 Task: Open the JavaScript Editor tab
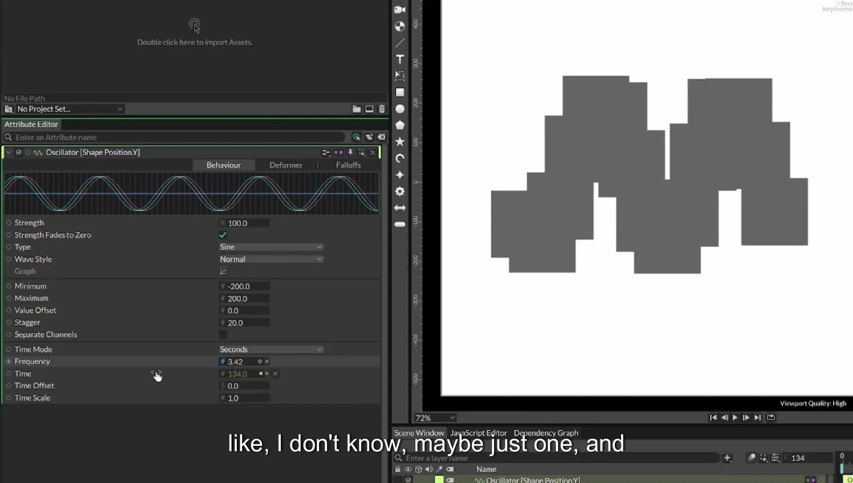[x=478, y=433]
